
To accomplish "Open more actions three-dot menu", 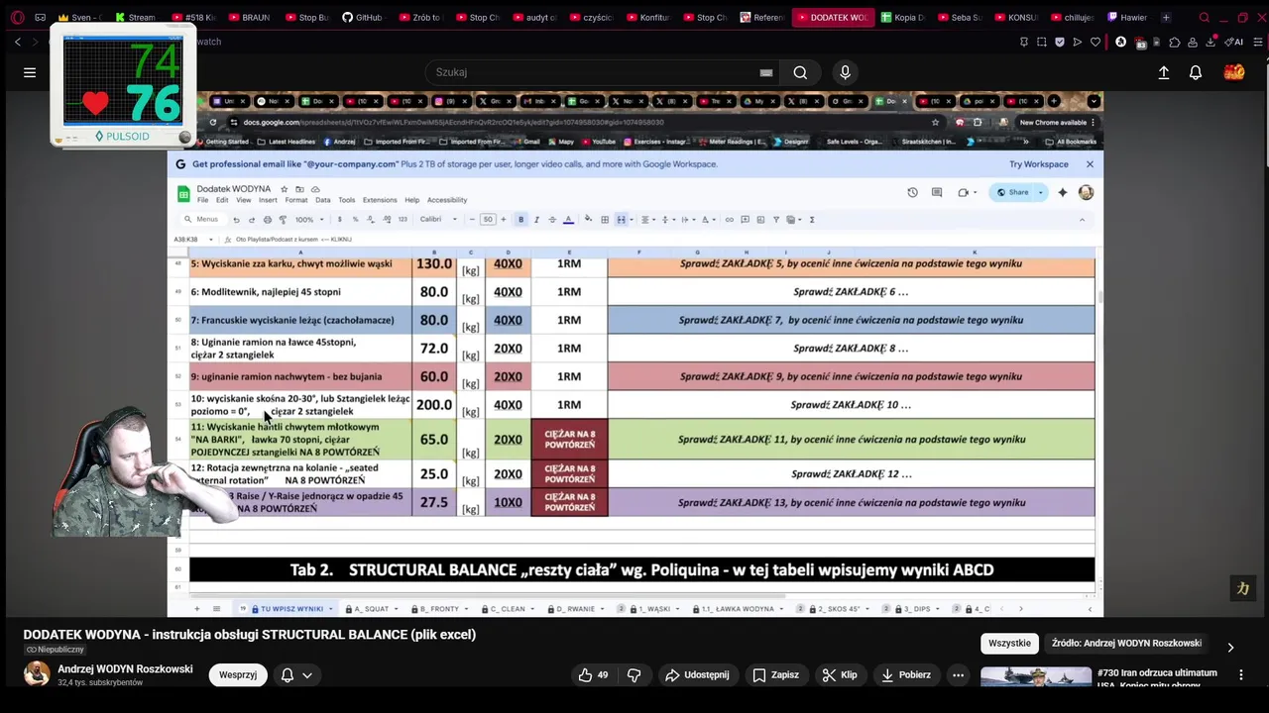I will (x=958, y=675).
